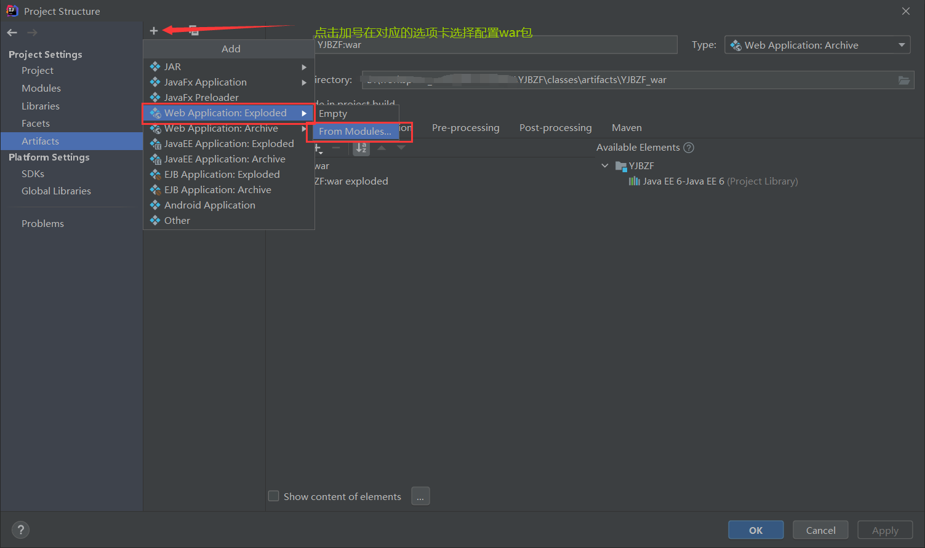Screen dimensions: 925x548
Task: Click the YJBZF module folder icon
Action: pyautogui.click(x=621, y=166)
